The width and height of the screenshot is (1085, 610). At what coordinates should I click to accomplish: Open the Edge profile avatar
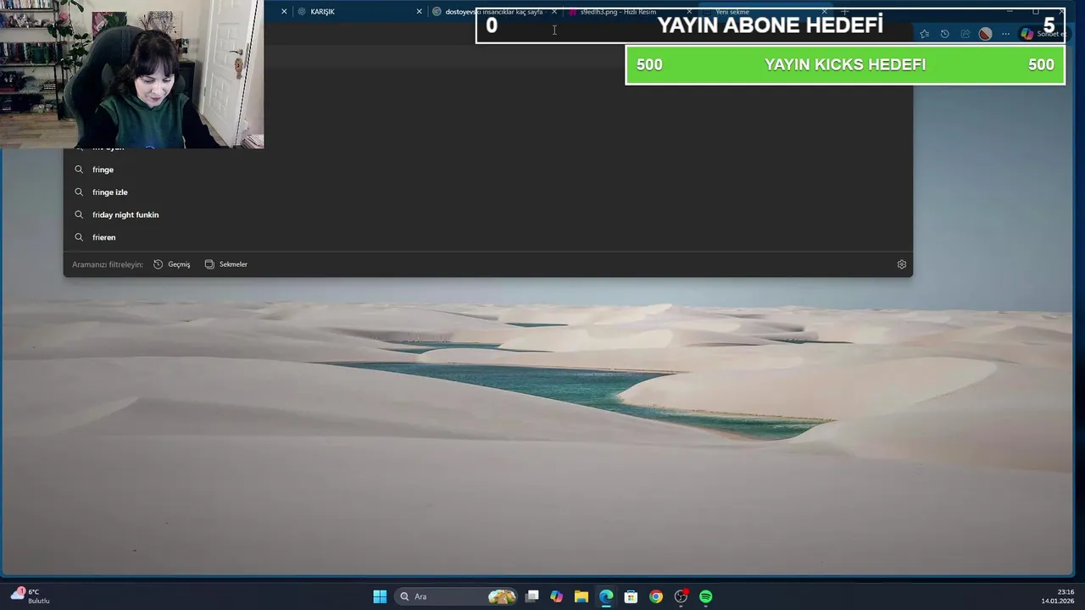point(985,34)
